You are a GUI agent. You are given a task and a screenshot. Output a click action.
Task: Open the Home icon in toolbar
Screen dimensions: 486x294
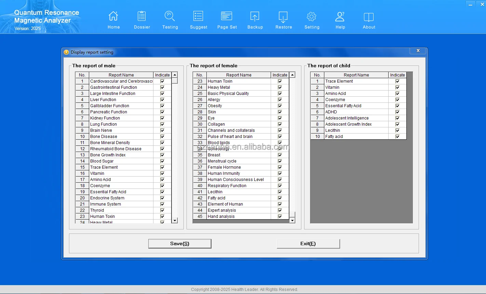pyautogui.click(x=113, y=16)
